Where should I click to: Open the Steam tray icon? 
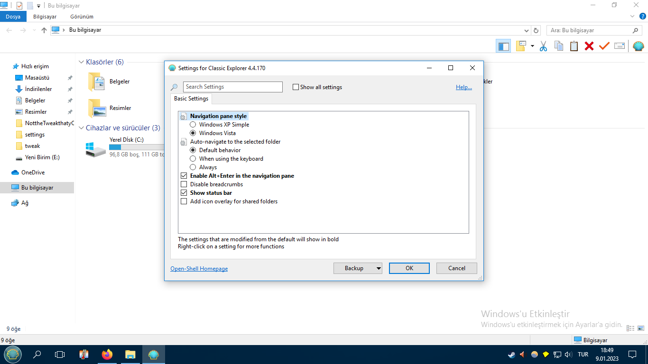(x=511, y=355)
